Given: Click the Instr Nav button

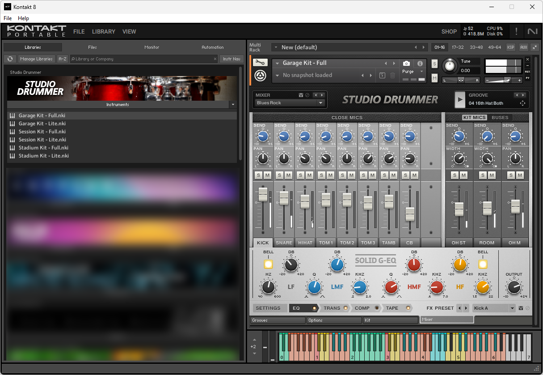Looking at the screenshot, I should tap(232, 59).
